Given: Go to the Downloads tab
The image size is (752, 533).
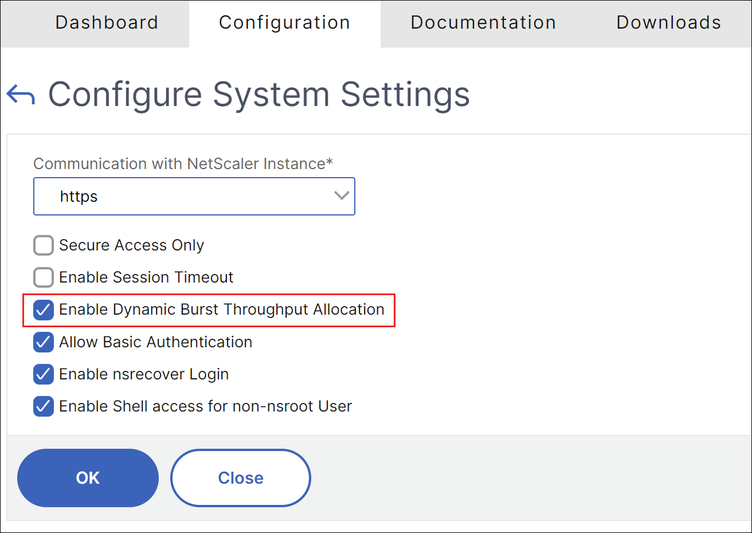Looking at the screenshot, I should (668, 23).
